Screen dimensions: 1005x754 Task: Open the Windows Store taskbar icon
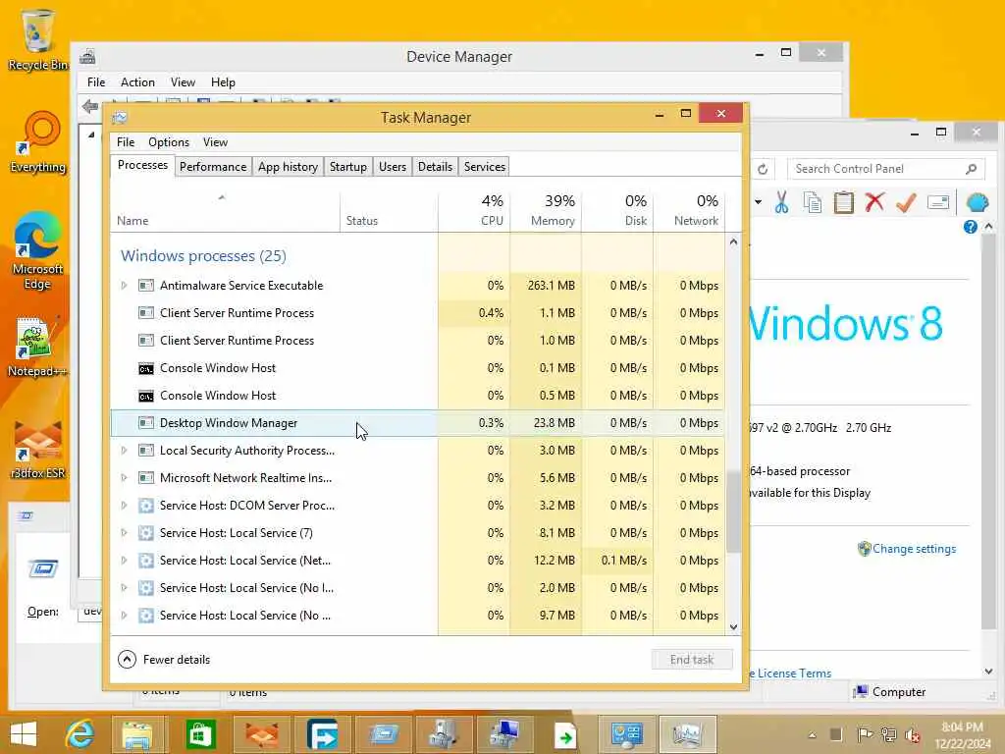[x=200, y=734]
